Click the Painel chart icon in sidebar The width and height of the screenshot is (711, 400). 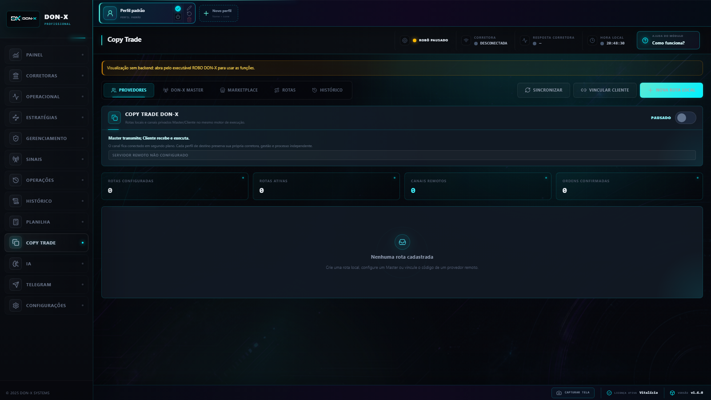click(16, 55)
